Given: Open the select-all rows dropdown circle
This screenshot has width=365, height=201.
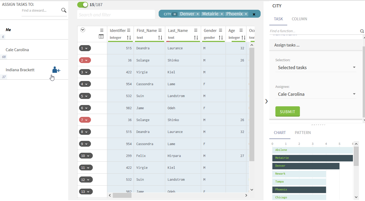Looking at the screenshot, I should click(x=83, y=30).
